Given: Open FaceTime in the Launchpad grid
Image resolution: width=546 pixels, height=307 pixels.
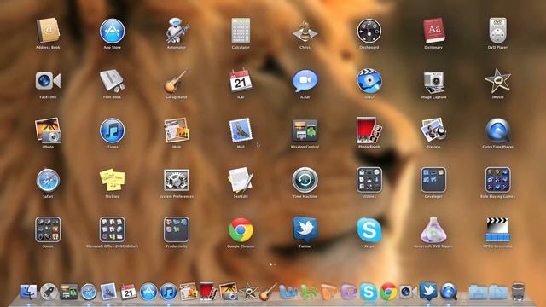Looking at the screenshot, I should (48, 81).
